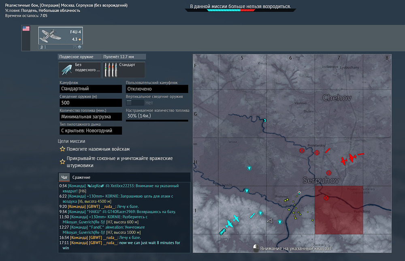Click the [H7, высота 600 м] chat link
This screenshot has height=261, width=405.
click(x=122, y=222)
